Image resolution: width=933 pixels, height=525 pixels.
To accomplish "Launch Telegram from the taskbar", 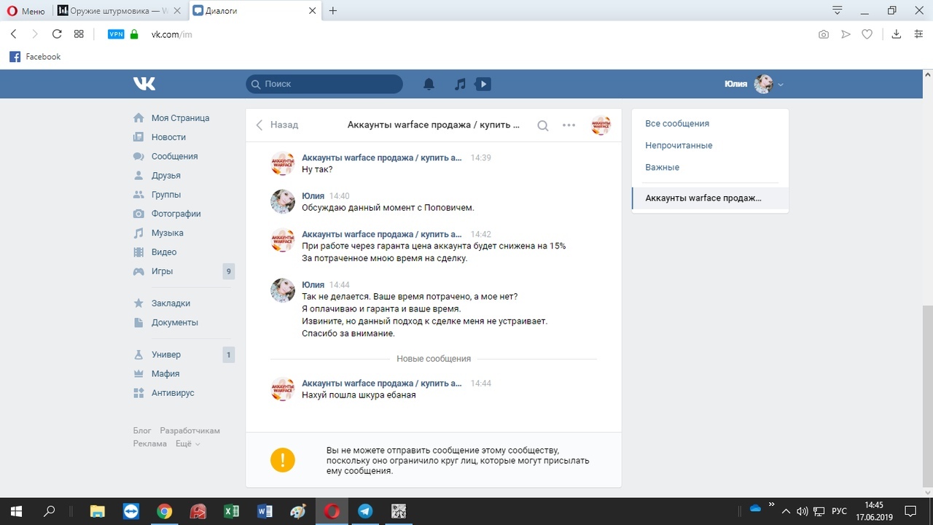I will click(365, 511).
